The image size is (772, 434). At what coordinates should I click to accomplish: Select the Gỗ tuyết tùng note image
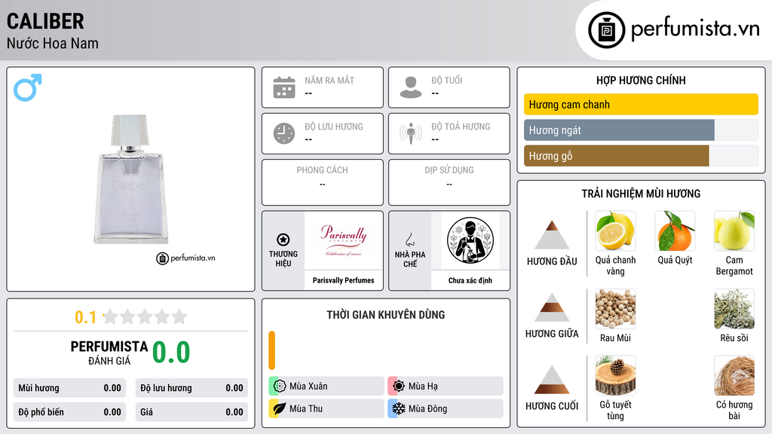pos(615,376)
